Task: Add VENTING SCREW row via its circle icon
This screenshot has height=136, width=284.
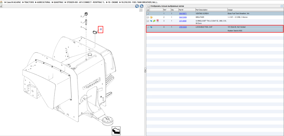Action: [x=148, y=14]
